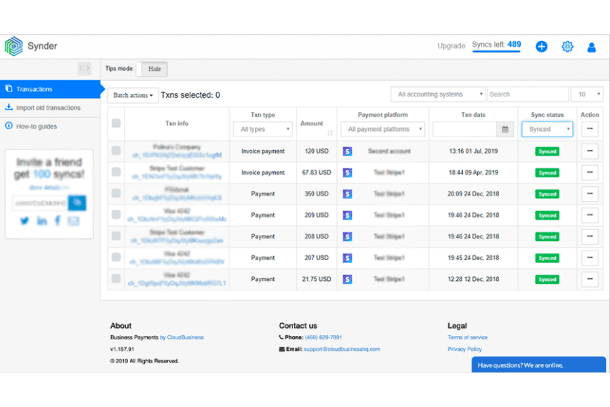The image size is (610, 407).
Task: Click the Search input field
Action: 528,94
